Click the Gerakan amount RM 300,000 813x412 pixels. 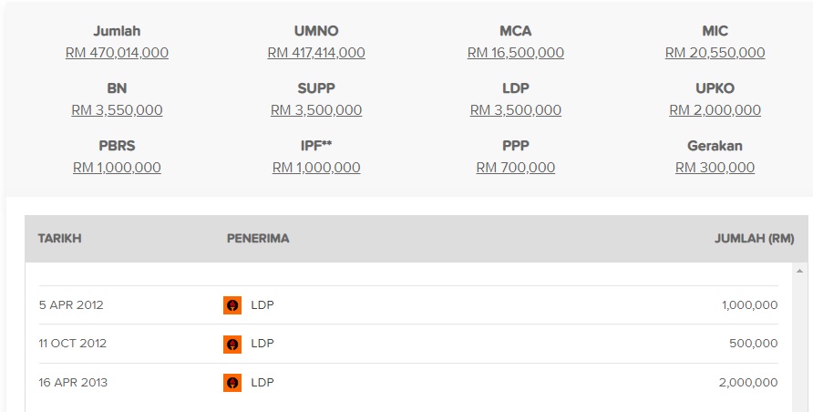pyautogui.click(x=715, y=168)
